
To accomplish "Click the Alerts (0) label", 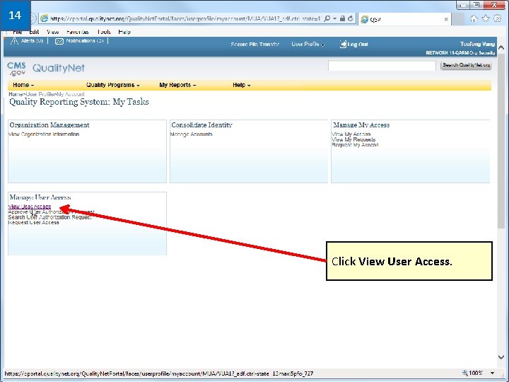I will click(x=32, y=41).
